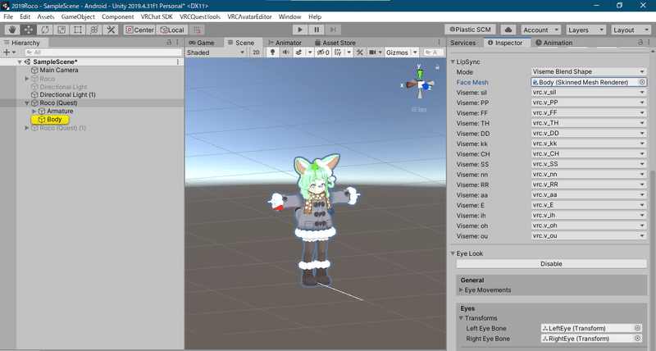Select Directional Light (1) in Hierarchy
This screenshot has width=656, height=351.
(x=67, y=94)
